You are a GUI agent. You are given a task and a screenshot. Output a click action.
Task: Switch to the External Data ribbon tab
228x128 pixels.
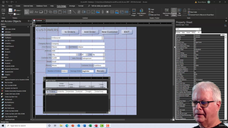(x=28, y=6)
